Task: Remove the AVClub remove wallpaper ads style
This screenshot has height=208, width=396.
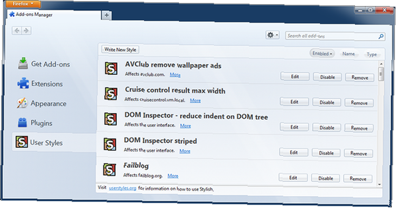Action: tap(360, 78)
